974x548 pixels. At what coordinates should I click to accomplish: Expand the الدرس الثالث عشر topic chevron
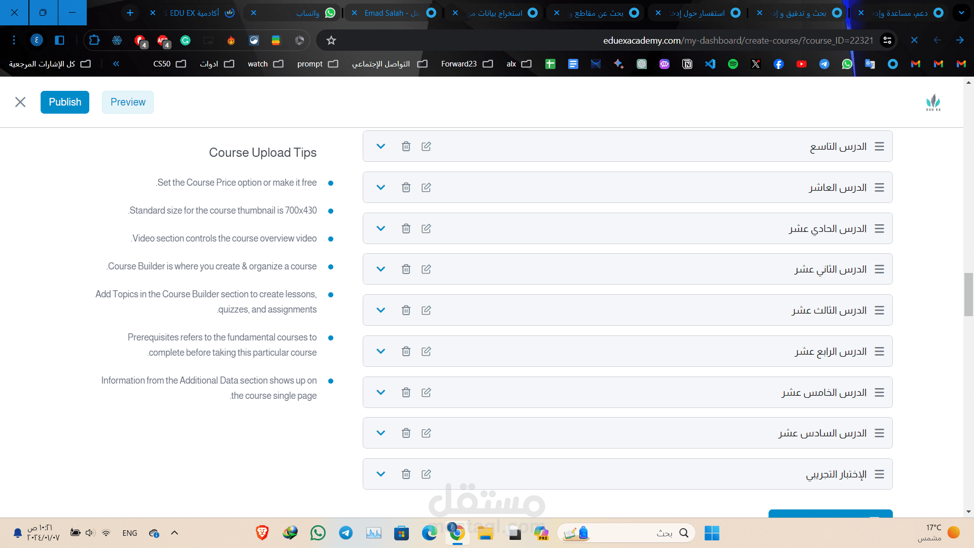(380, 311)
